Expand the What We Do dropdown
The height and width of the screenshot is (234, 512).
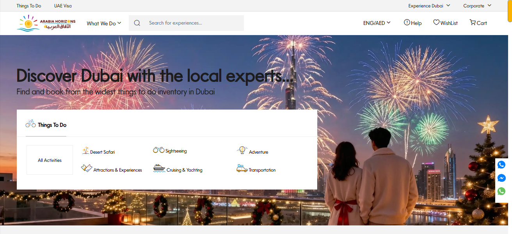point(104,23)
